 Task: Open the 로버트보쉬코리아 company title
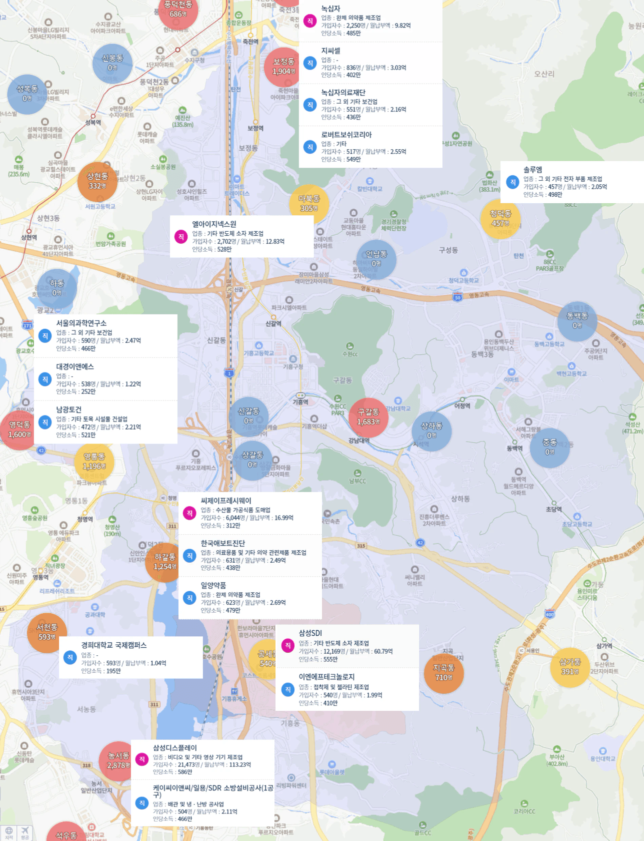click(x=346, y=135)
